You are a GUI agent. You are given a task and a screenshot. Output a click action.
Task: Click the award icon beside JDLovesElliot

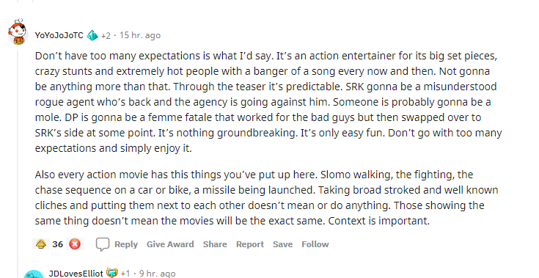click(111, 273)
